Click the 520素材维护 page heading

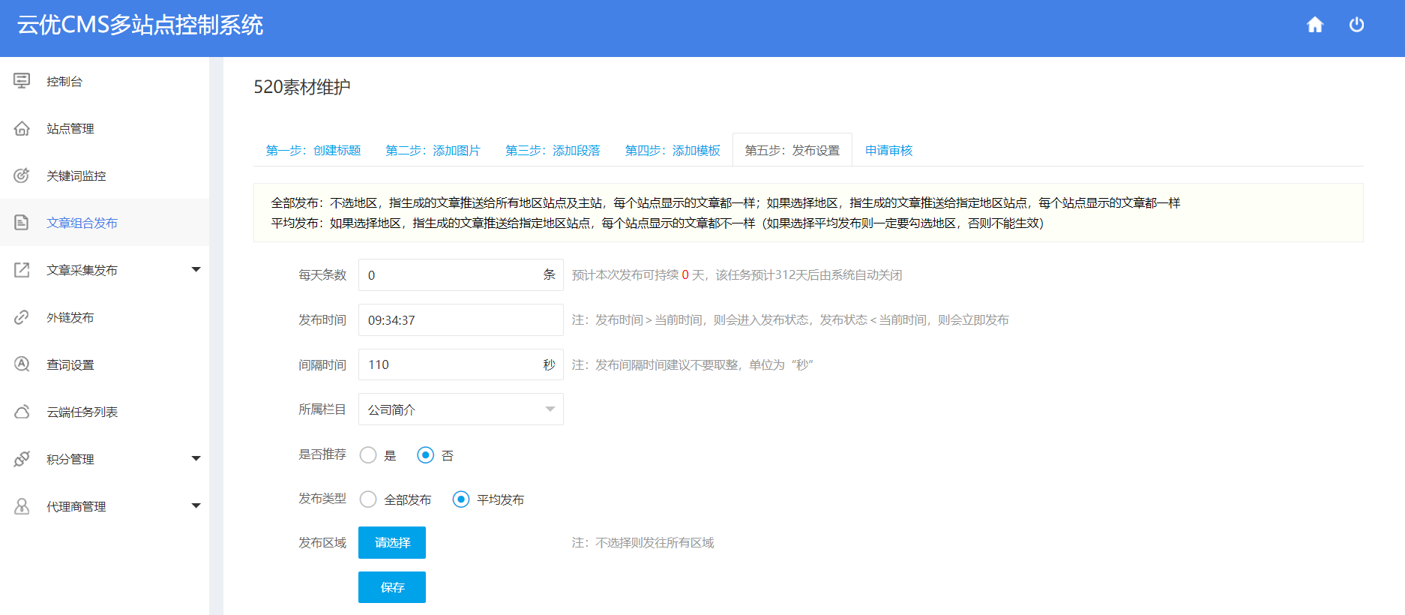coord(302,87)
